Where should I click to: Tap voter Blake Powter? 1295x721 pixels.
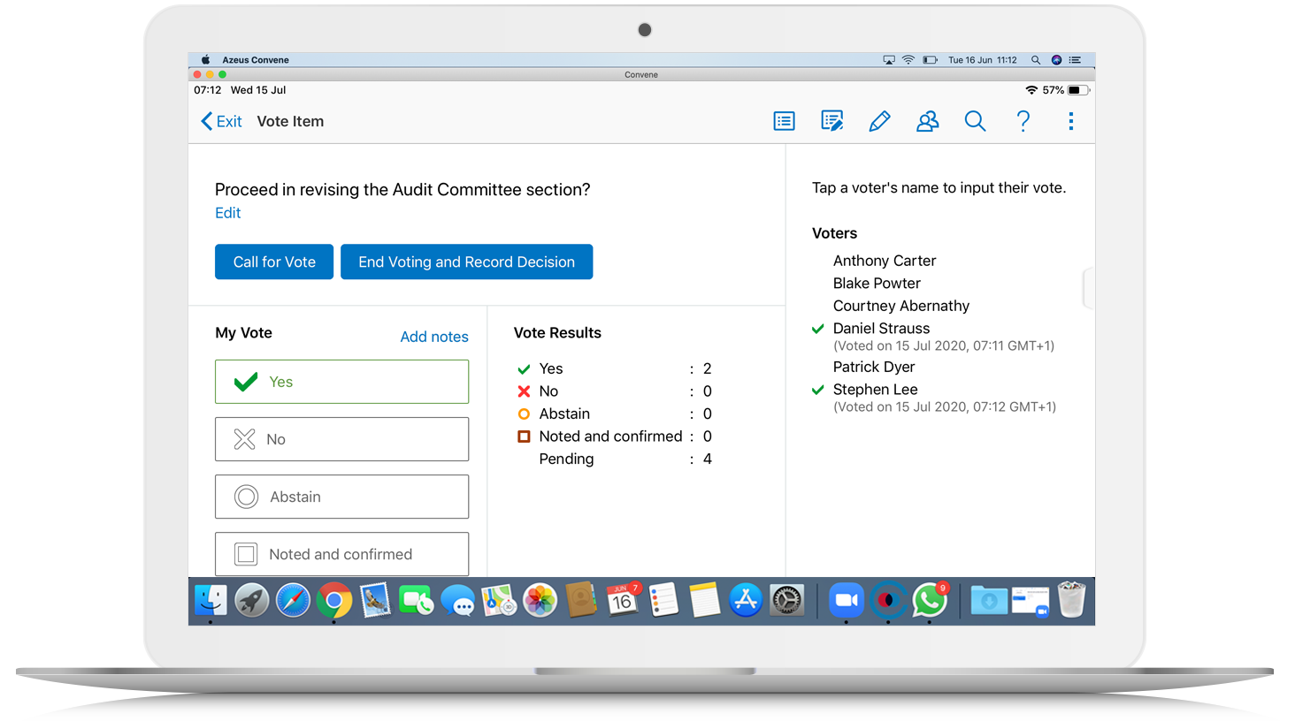877,284
